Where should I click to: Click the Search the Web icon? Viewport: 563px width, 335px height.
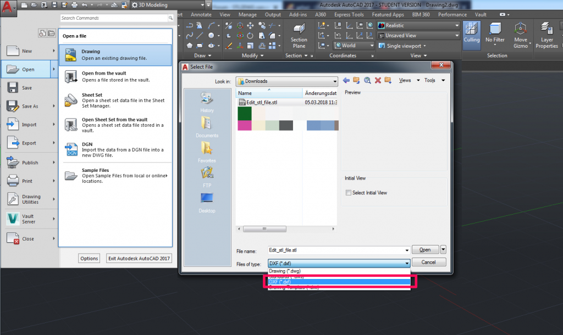click(x=367, y=80)
